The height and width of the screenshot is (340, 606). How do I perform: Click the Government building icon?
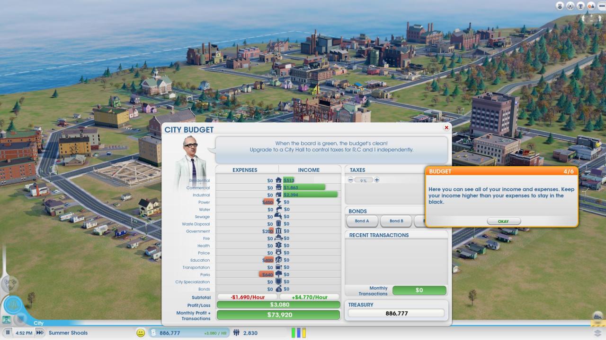click(278, 231)
